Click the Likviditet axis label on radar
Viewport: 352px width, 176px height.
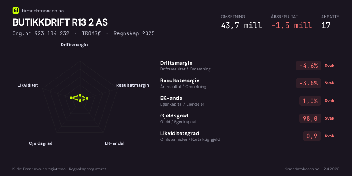click(28, 85)
